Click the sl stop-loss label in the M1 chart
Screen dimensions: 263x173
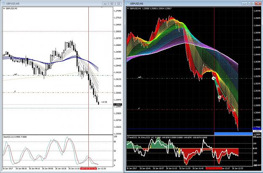(139, 108)
